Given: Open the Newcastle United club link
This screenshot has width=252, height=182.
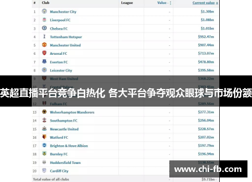Looking at the screenshot, I should click(x=64, y=129).
